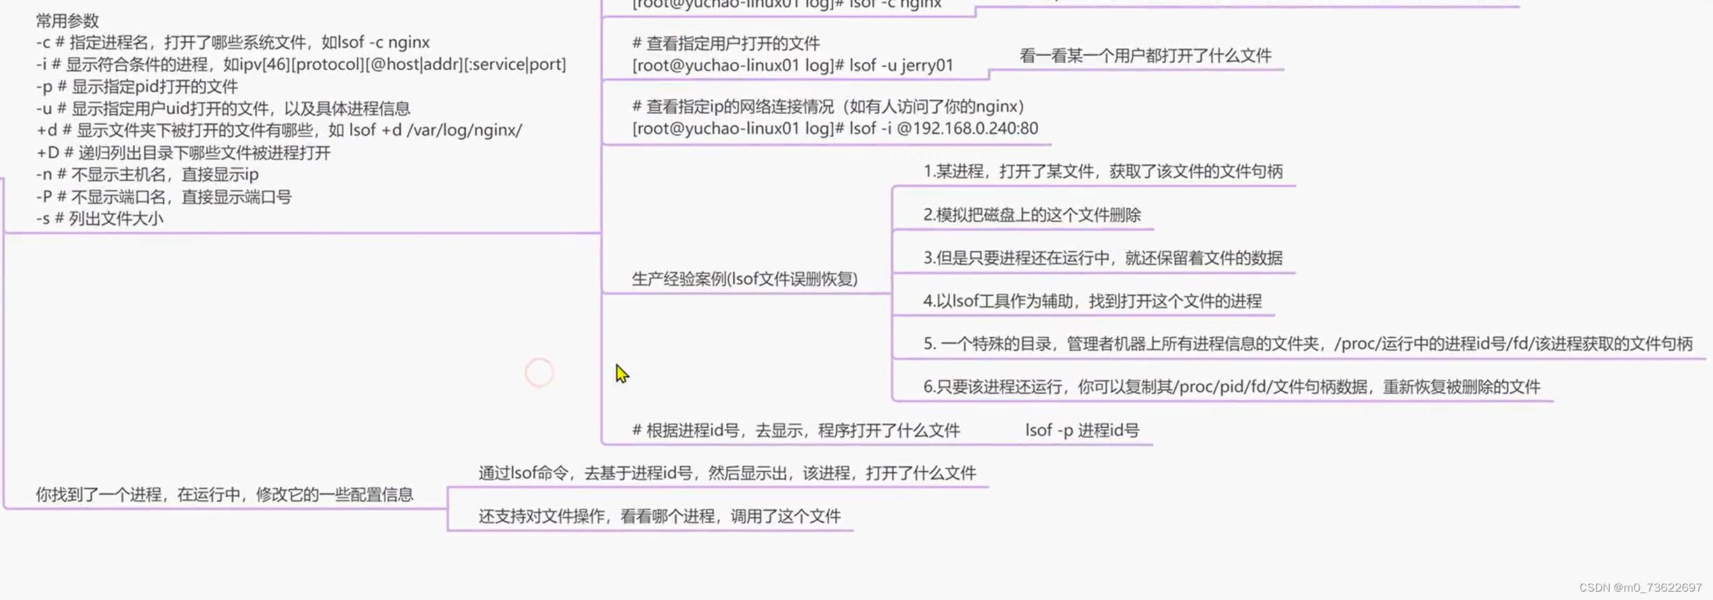The image size is (1713, 600).
Task: Click the 'lsof -i @192.168.0.240:80' command
Action: point(835,129)
